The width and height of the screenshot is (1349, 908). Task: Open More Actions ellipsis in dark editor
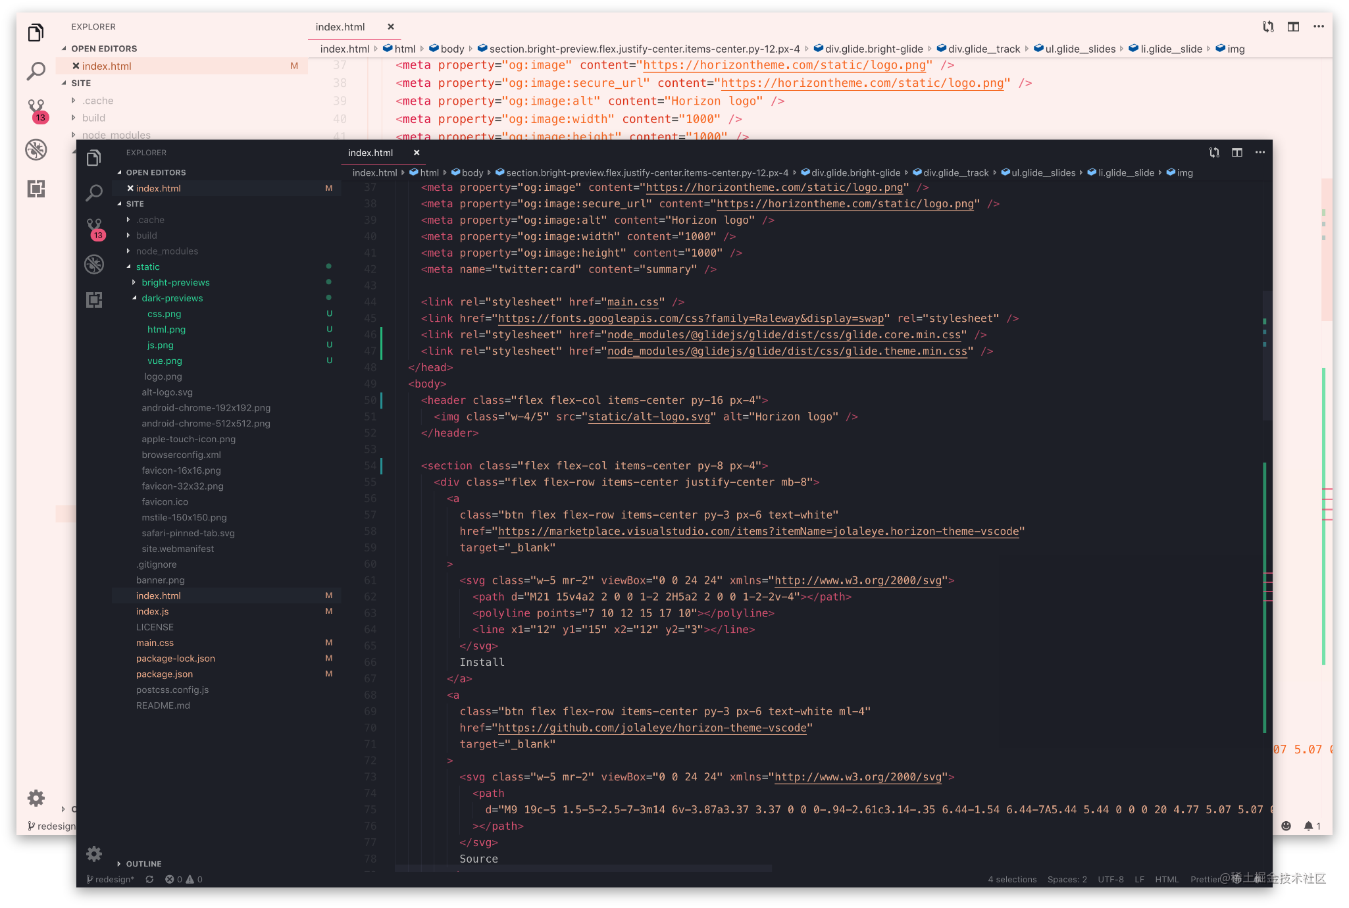pyautogui.click(x=1260, y=153)
